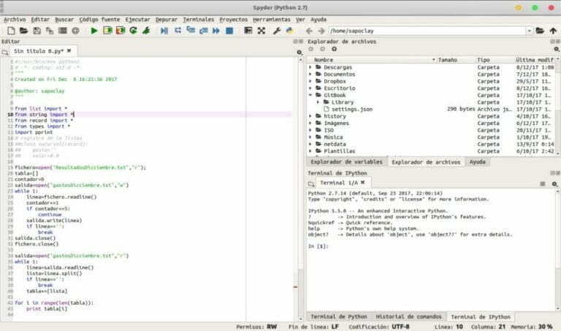This screenshot has width=561, height=331.
Task: Switch to the Ayuda pane tab
Action: coord(477,161)
